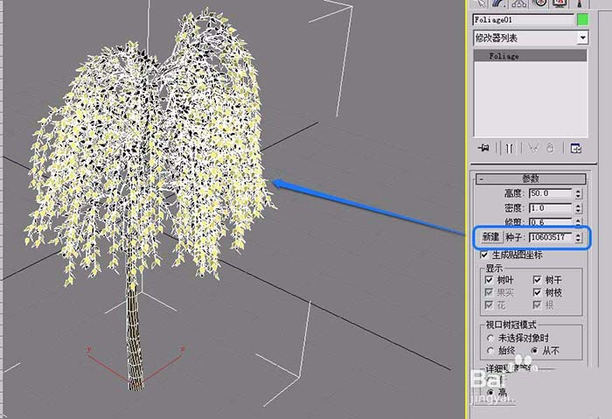The width and height of the screenshot is (612, 419).
Task: Toggle the 花 display checkbox
Action: 489,305
